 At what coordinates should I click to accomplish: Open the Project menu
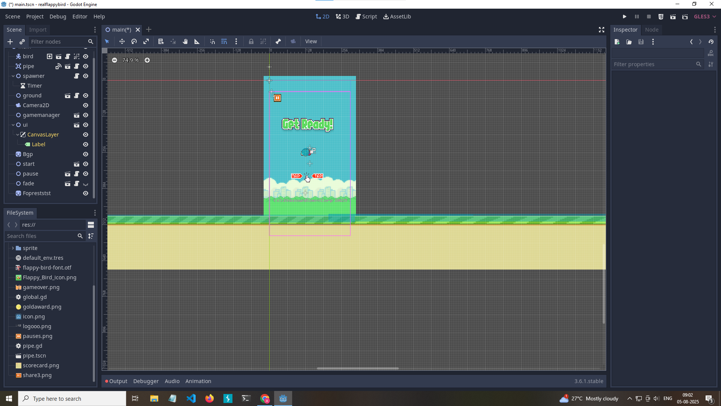(x=35, y=17)
